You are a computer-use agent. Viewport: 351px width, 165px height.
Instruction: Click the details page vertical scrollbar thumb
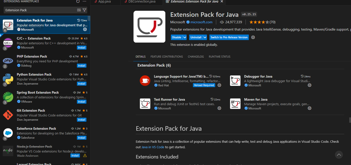[x=350, y=120]
